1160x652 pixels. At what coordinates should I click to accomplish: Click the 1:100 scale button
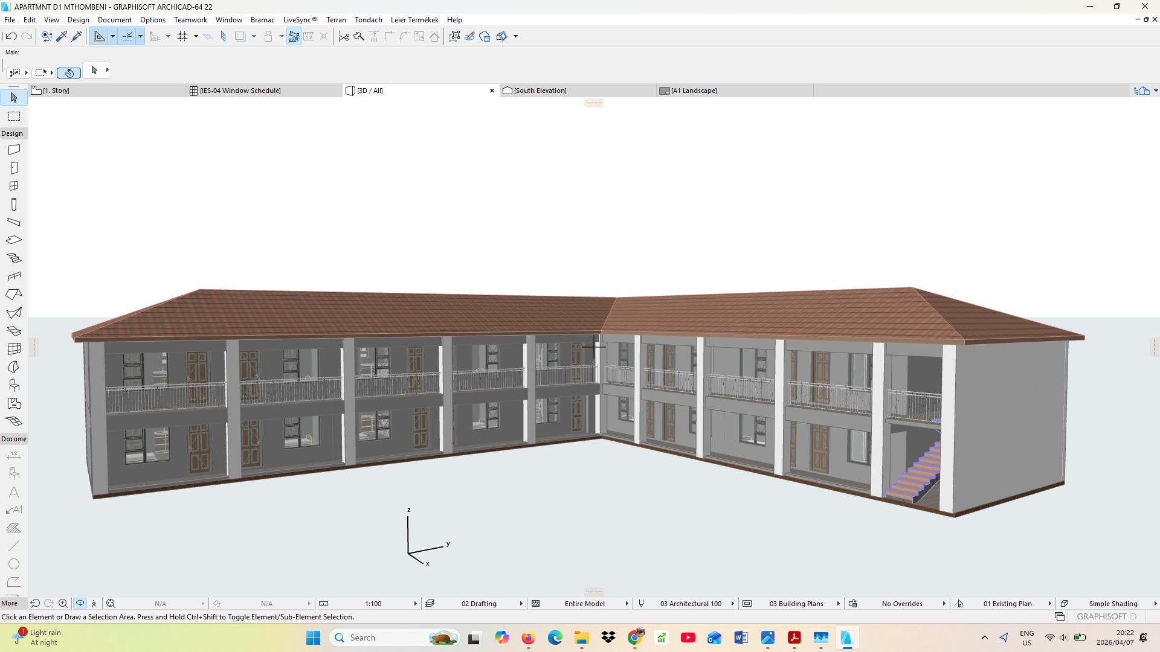pos(373,604)
